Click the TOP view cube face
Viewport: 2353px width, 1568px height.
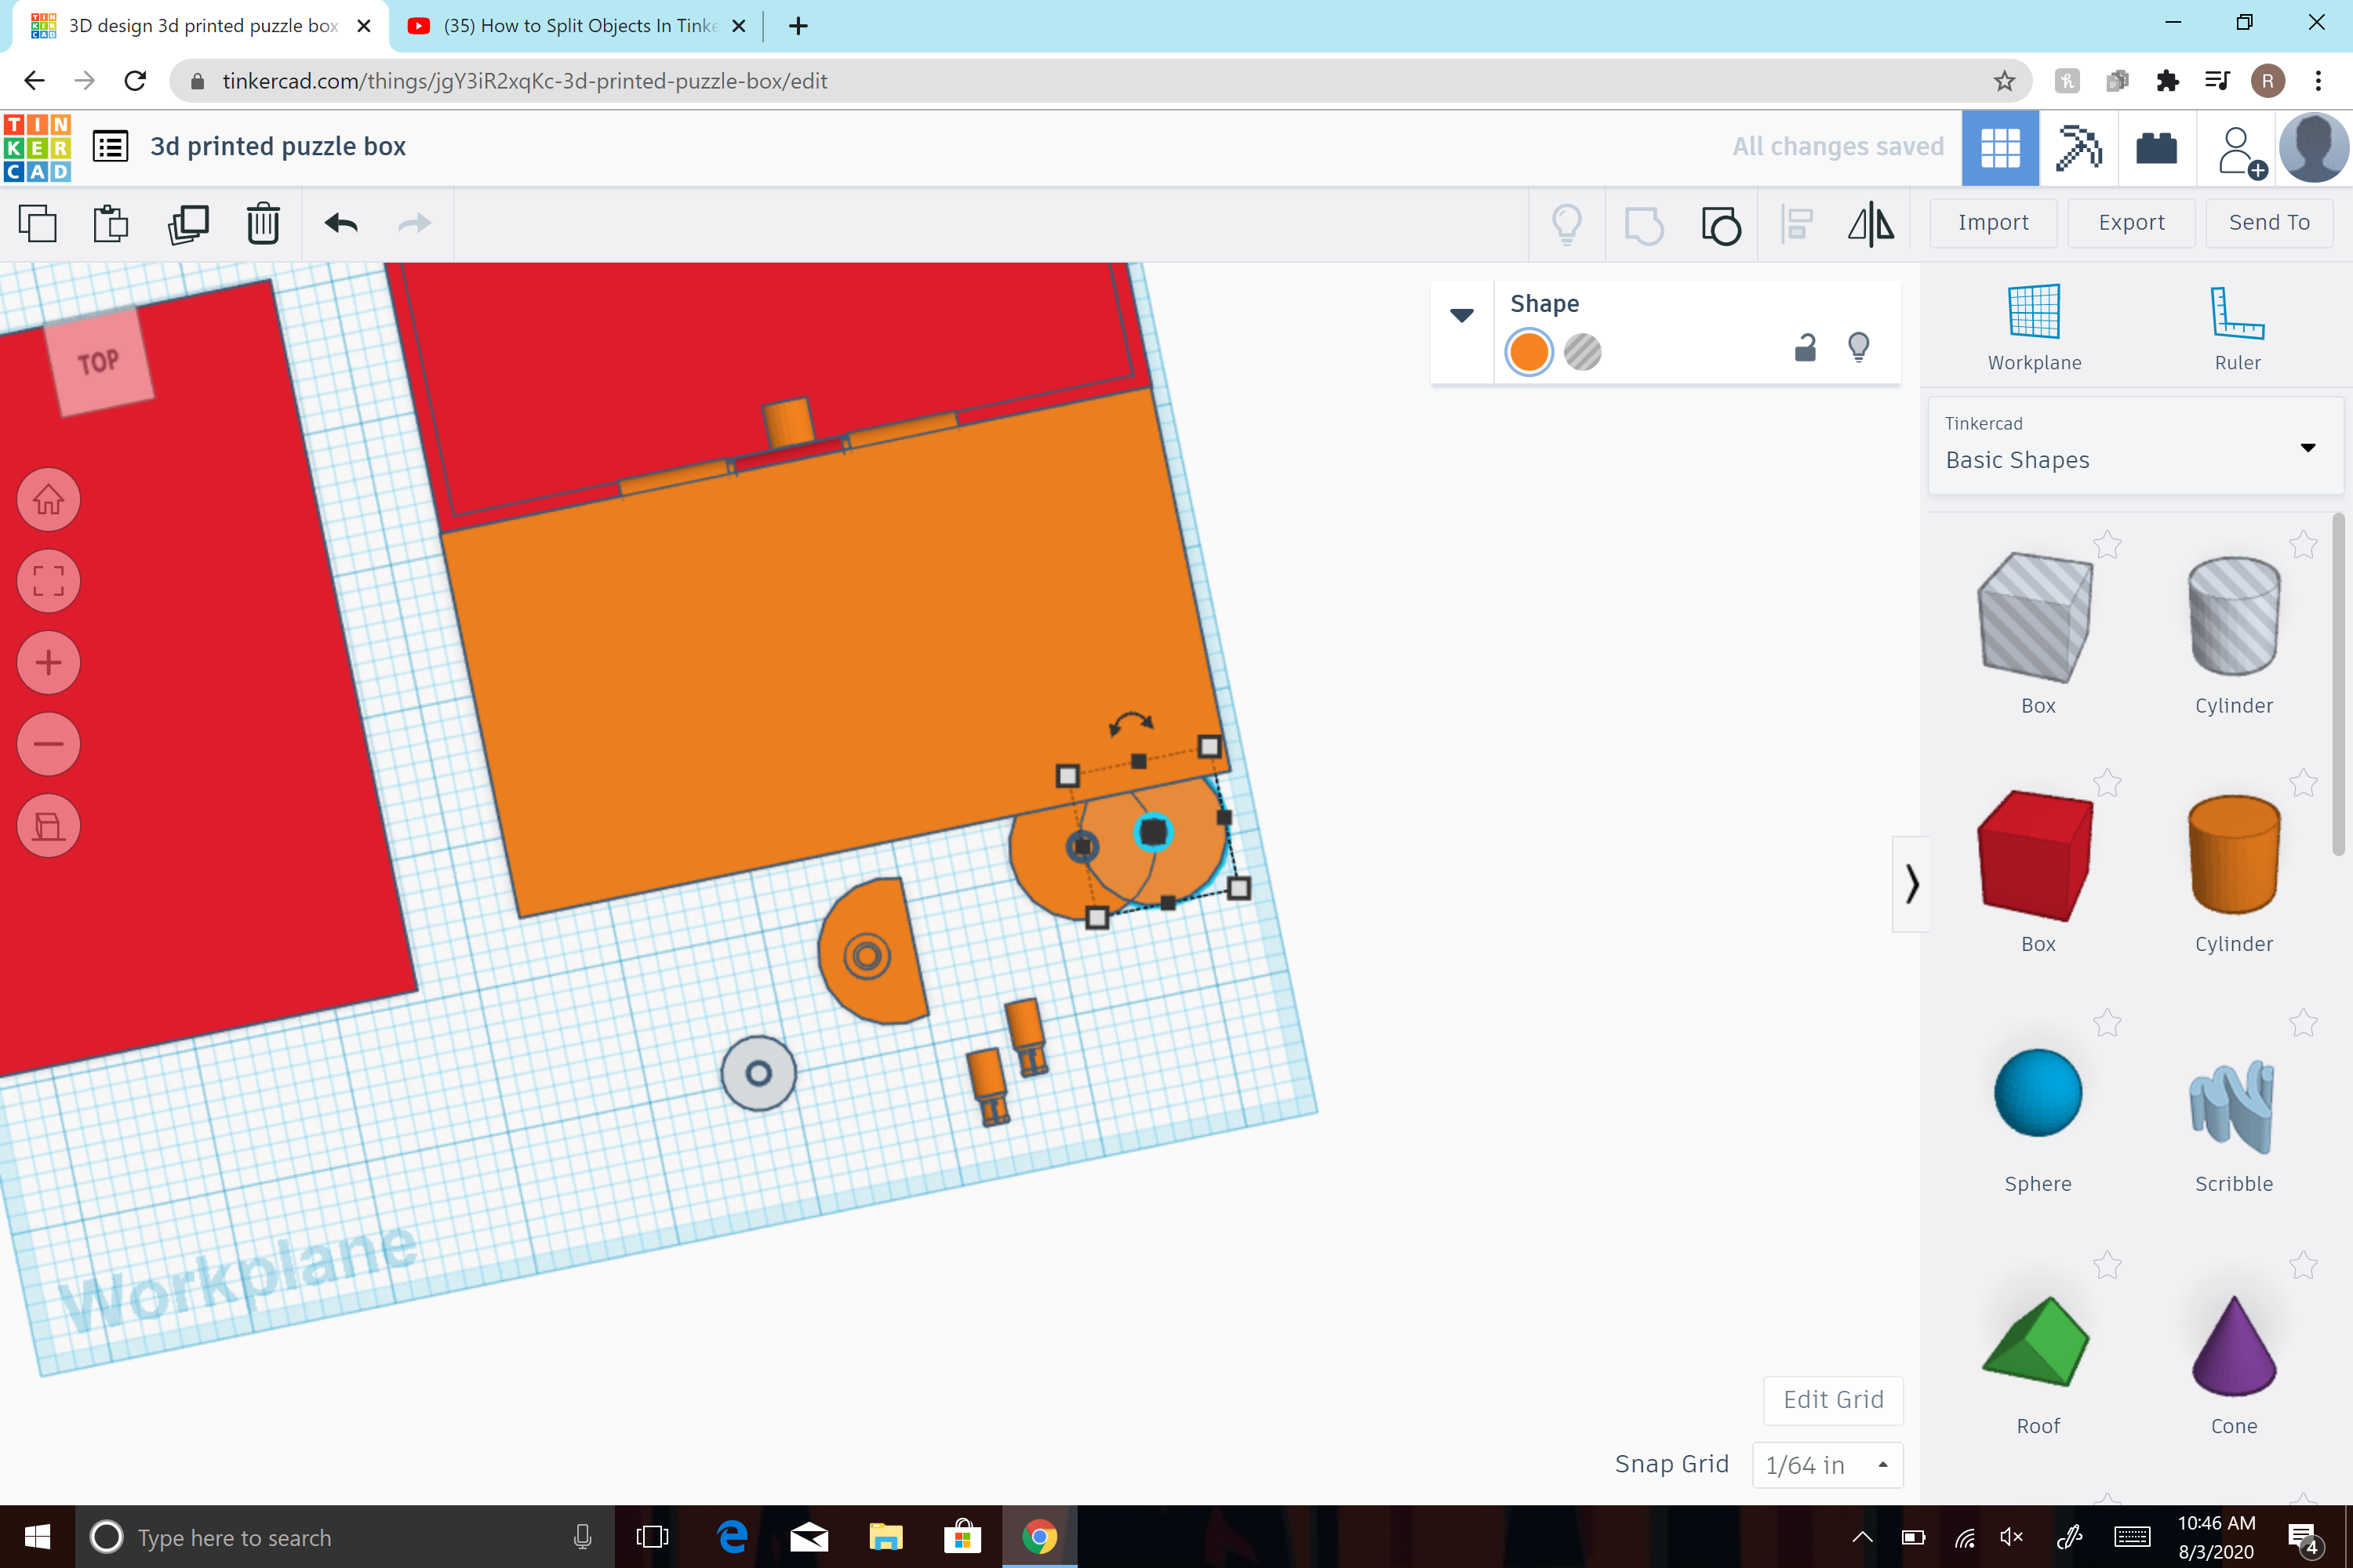click(x=99, y=361)
